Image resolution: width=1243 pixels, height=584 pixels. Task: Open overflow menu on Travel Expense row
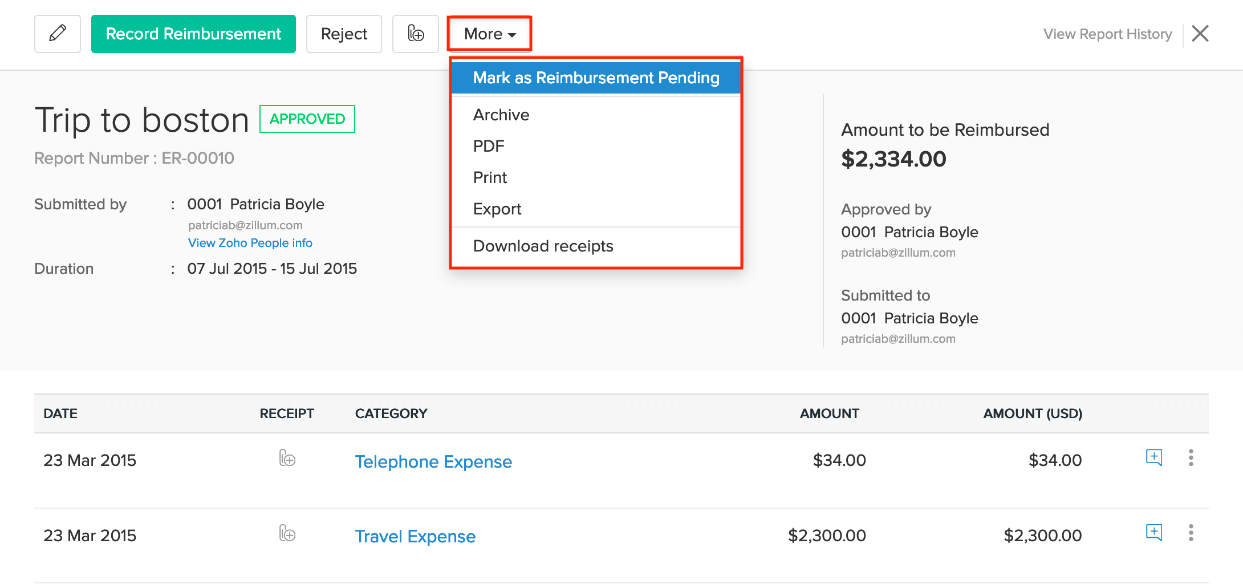click(1191, 533)
